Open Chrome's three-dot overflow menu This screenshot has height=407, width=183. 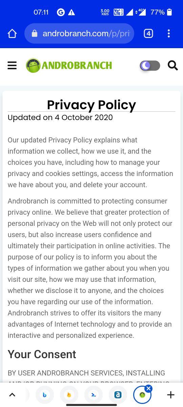pos(169,33)
